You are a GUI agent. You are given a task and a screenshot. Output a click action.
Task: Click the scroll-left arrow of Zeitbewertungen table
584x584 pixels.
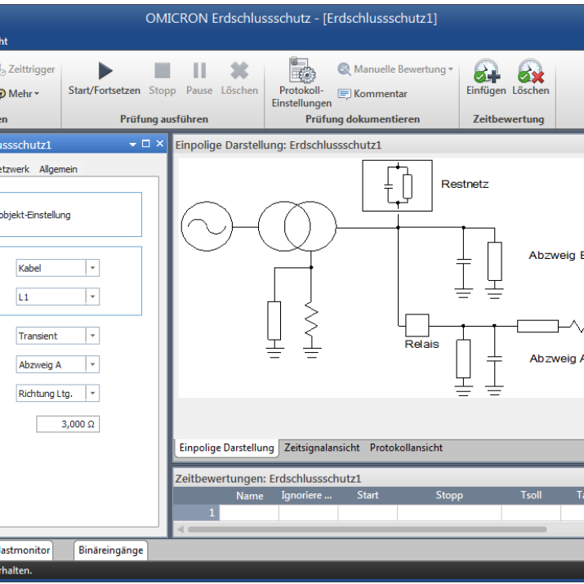(181, 529)
